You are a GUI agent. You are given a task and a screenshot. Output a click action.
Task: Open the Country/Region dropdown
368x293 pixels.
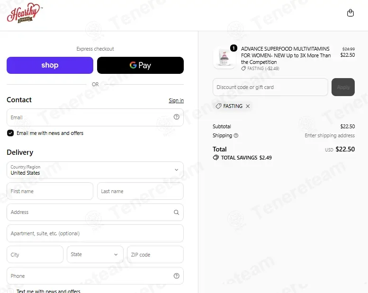[95, 170]
